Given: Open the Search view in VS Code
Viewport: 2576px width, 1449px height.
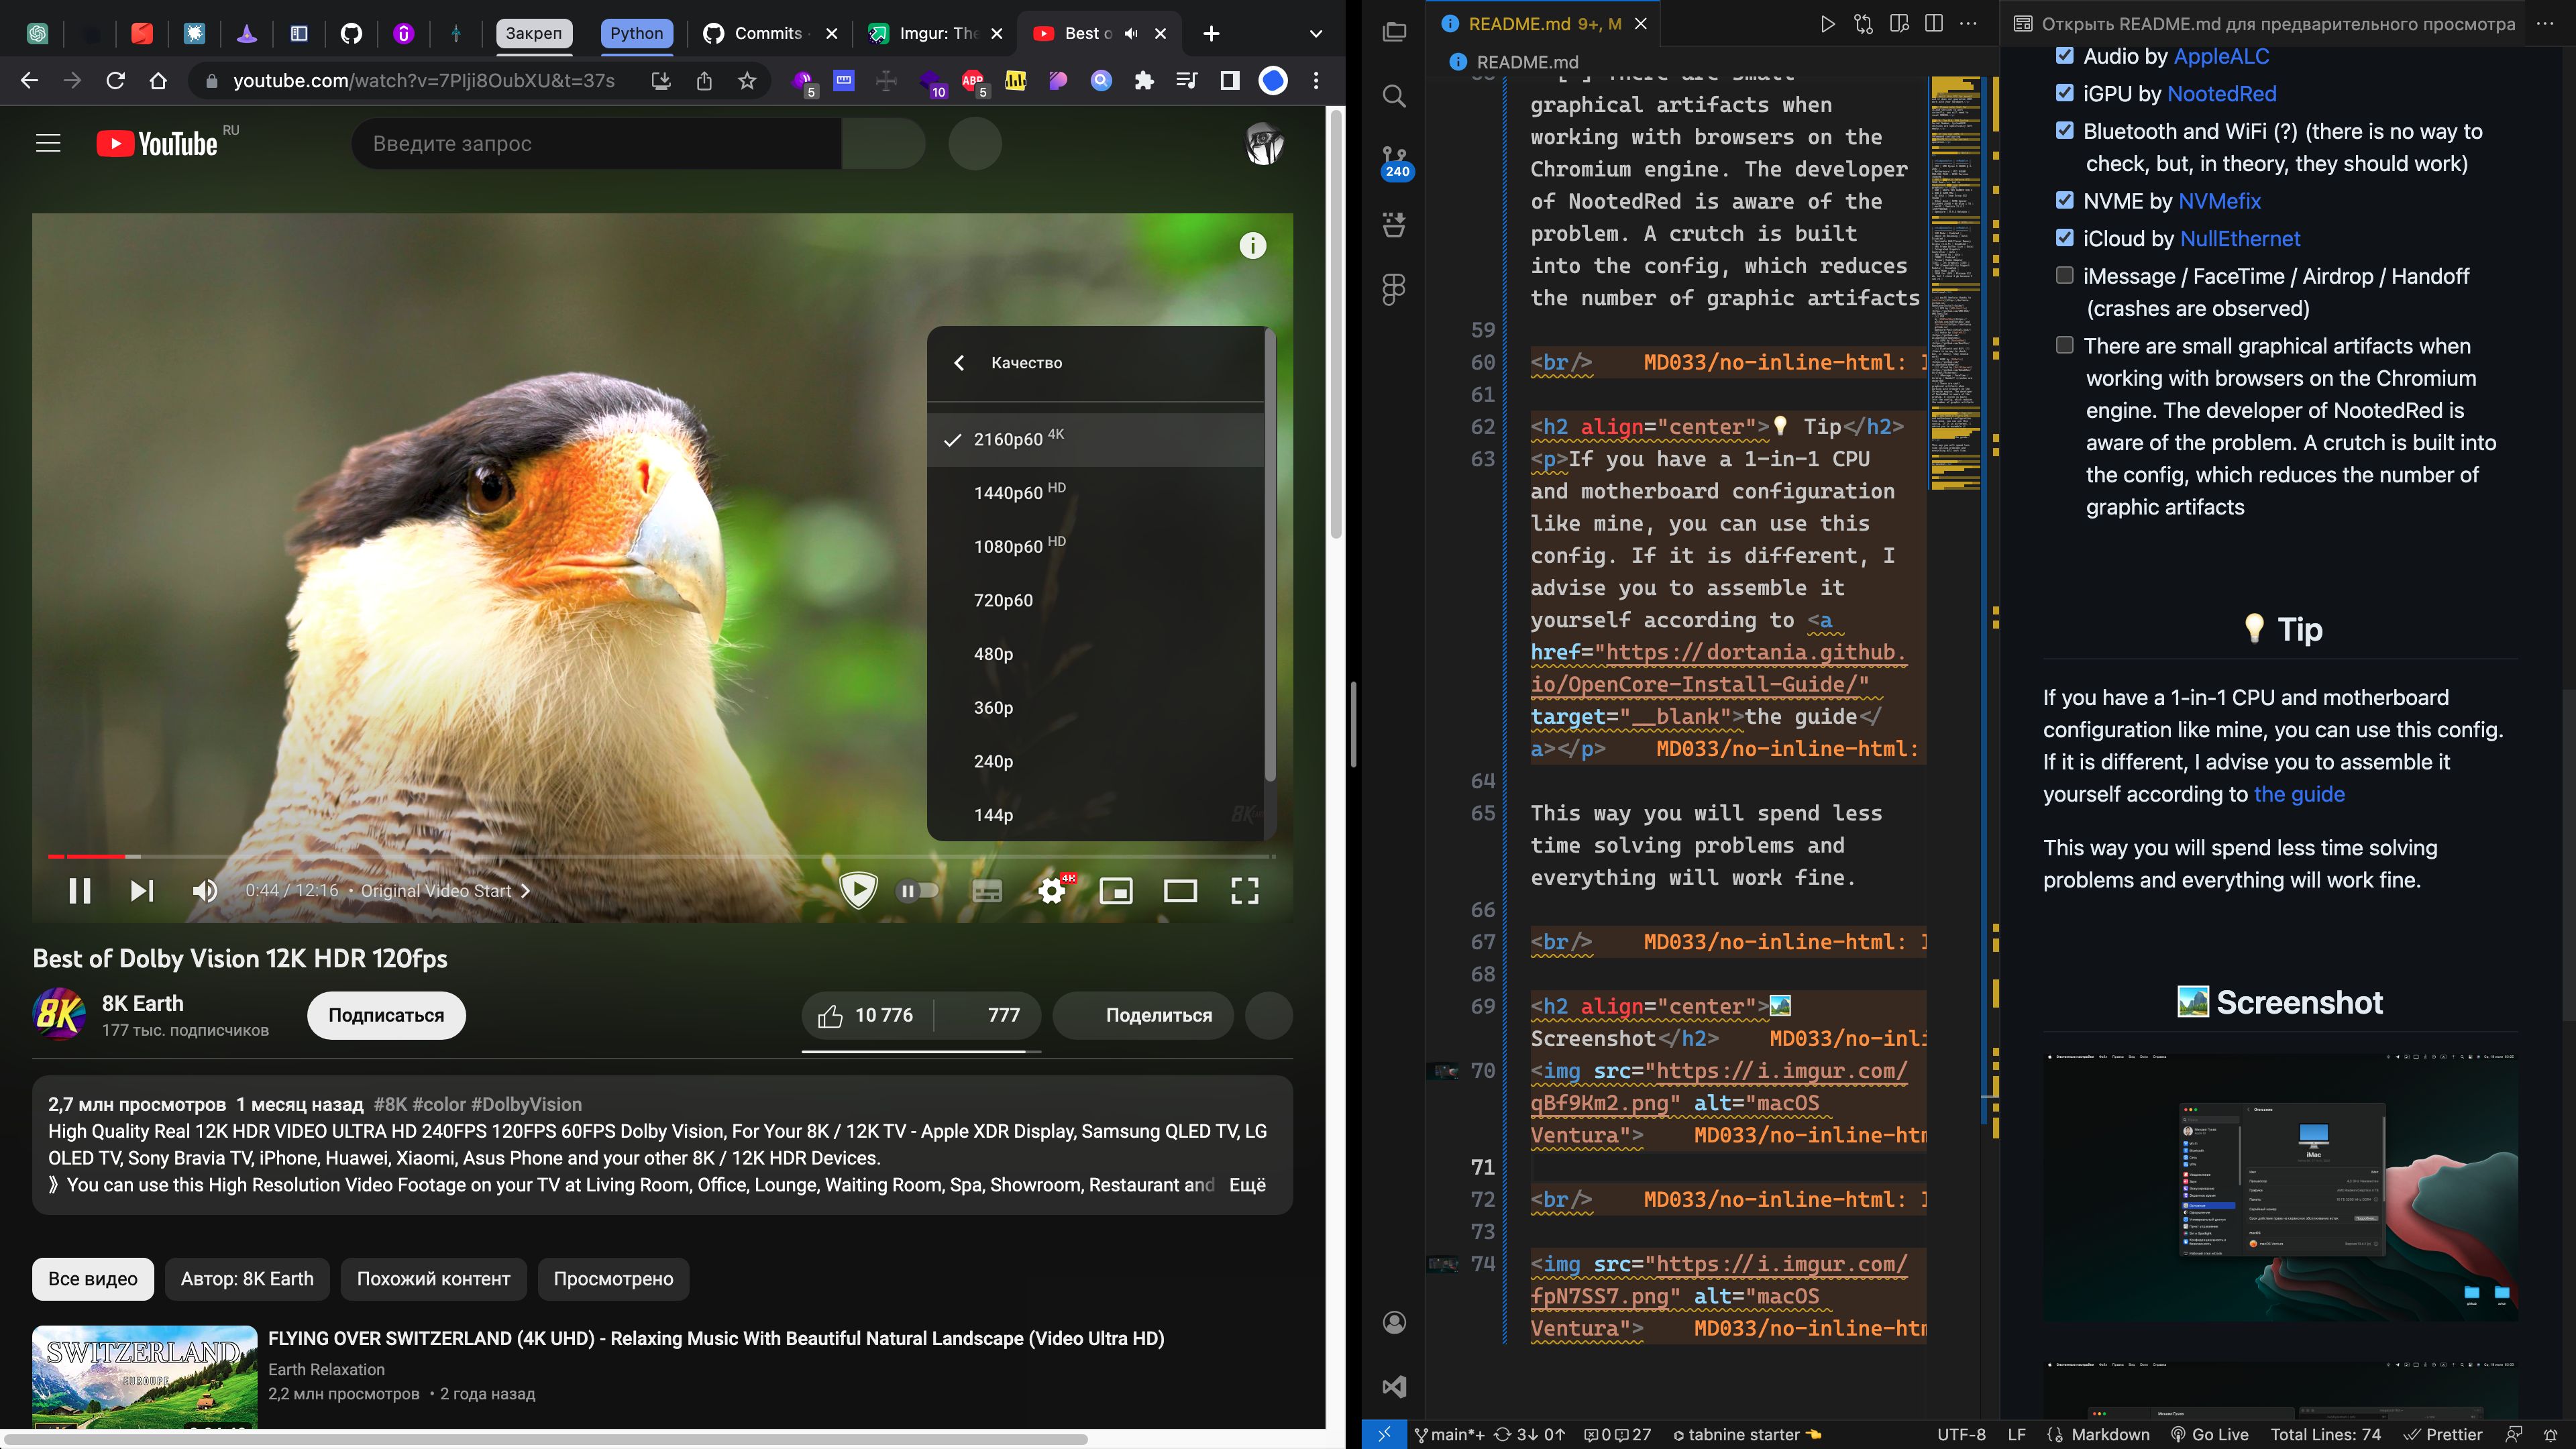Looking at the screenshot, I should click(1394, 96).
